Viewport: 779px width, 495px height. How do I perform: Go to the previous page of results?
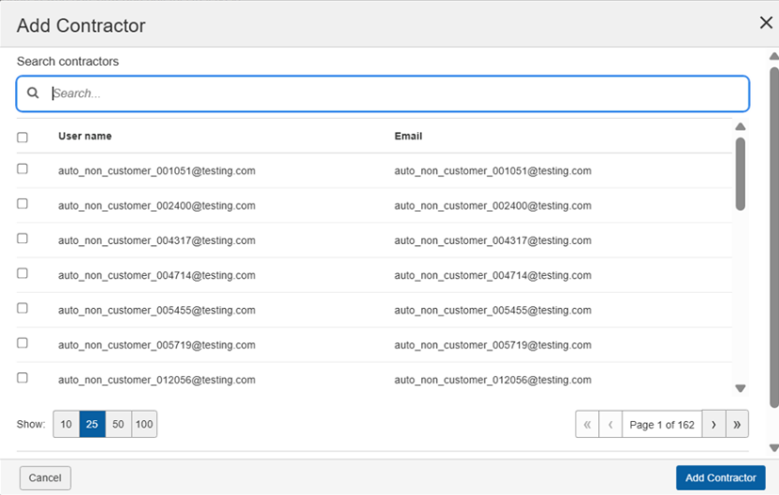[x=610, y=425]
